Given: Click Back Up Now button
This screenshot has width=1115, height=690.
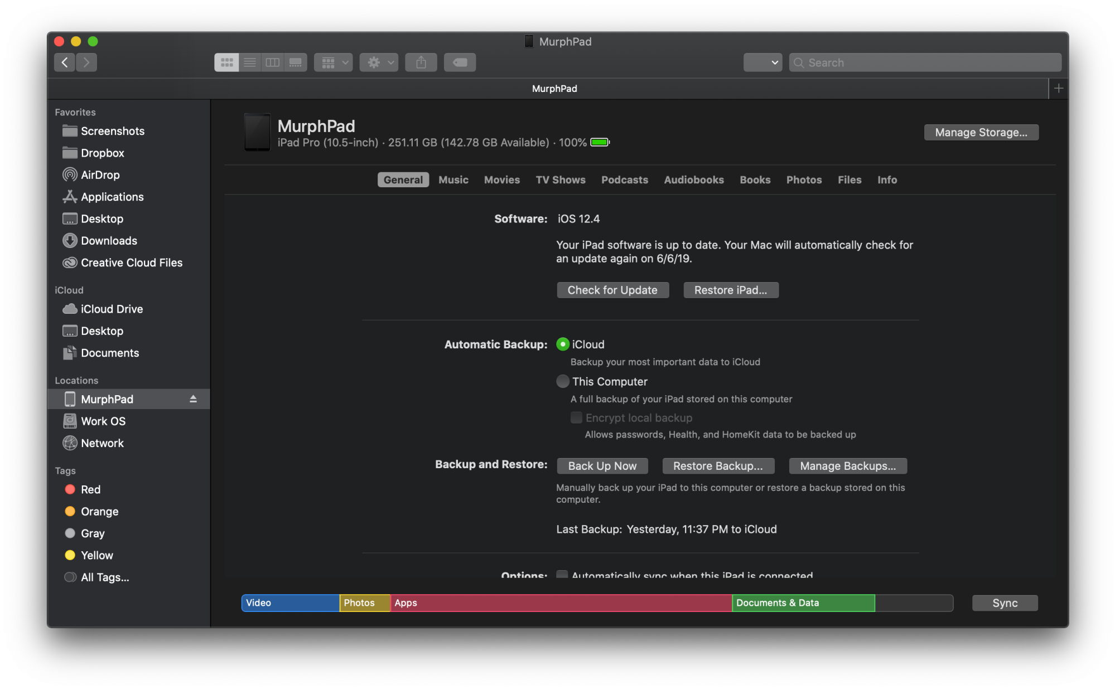Looking at the screenshot, I should [602, 465].
